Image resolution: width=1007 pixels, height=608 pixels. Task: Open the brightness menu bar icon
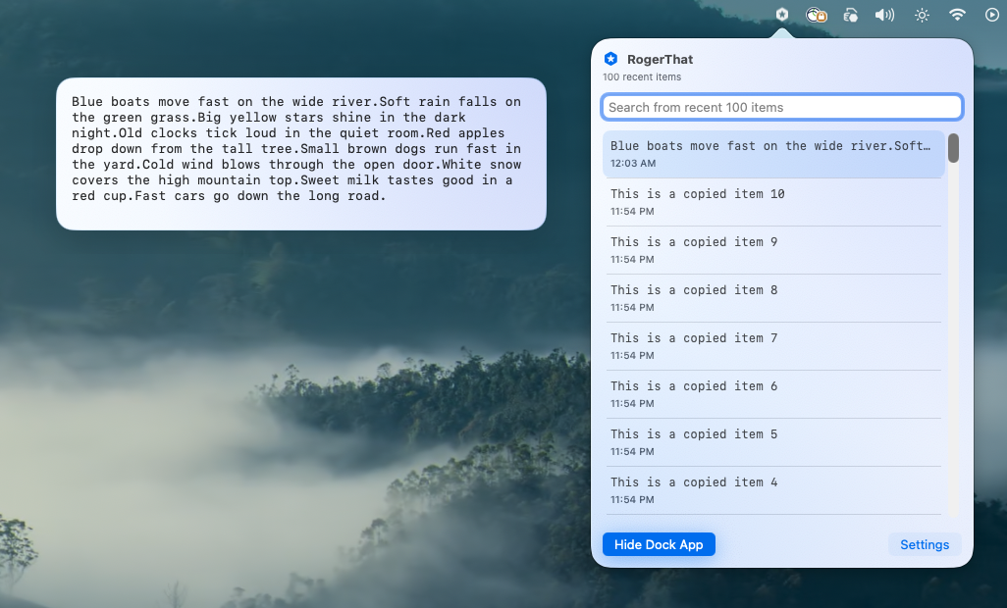922,15
